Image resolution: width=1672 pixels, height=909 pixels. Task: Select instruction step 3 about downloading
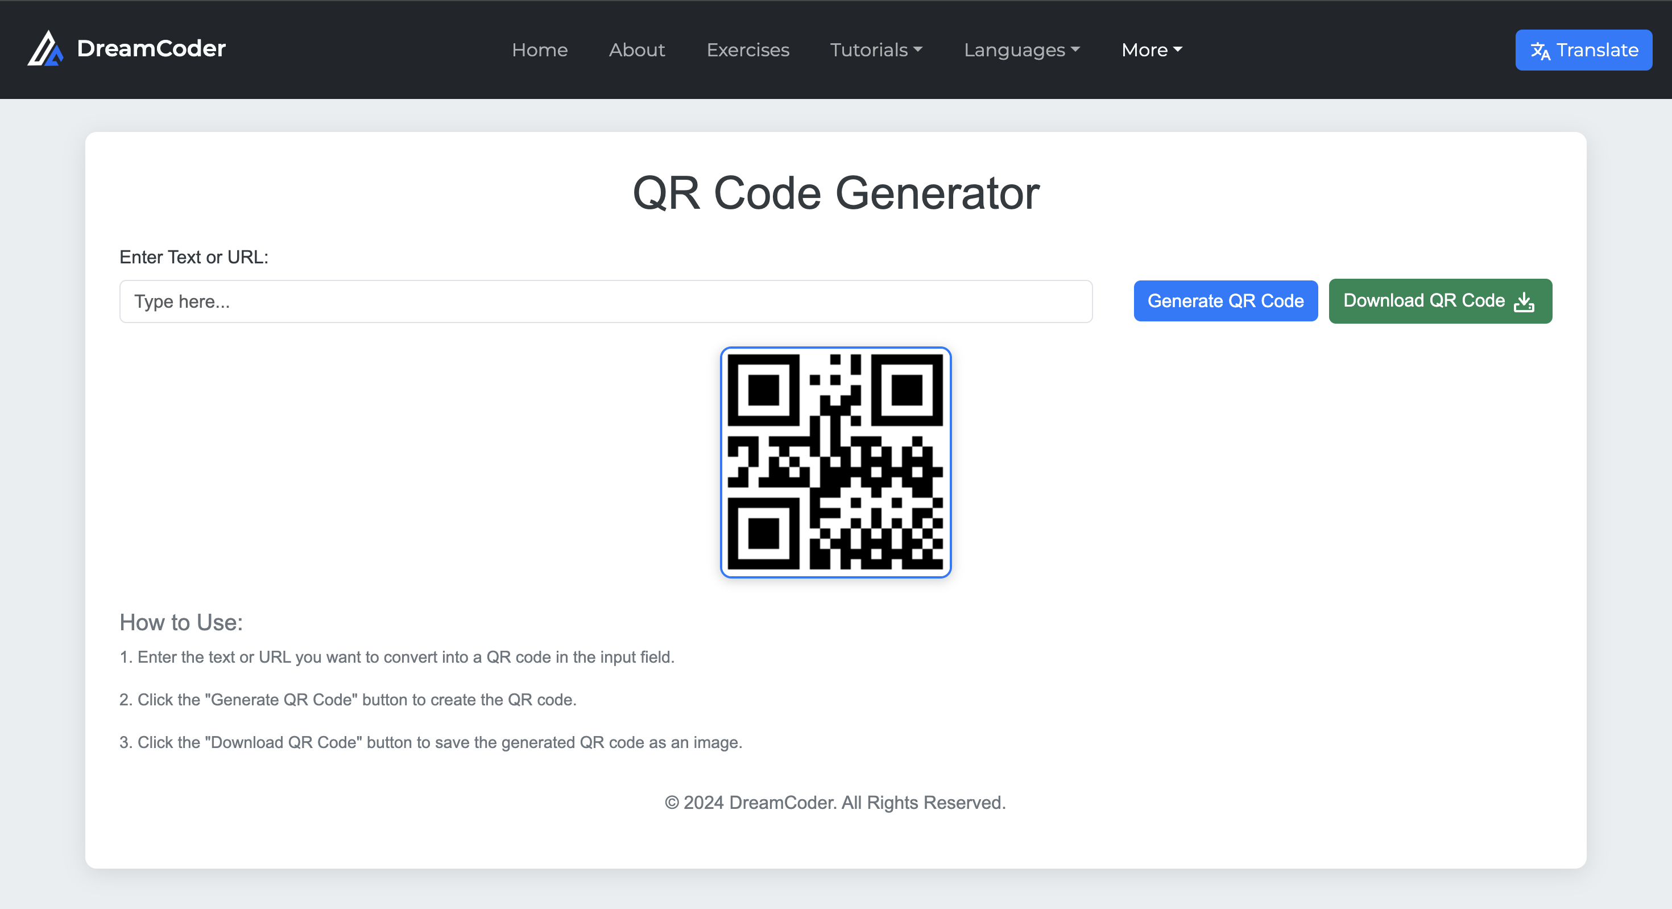pyautogui.click(x=431, y=742)
